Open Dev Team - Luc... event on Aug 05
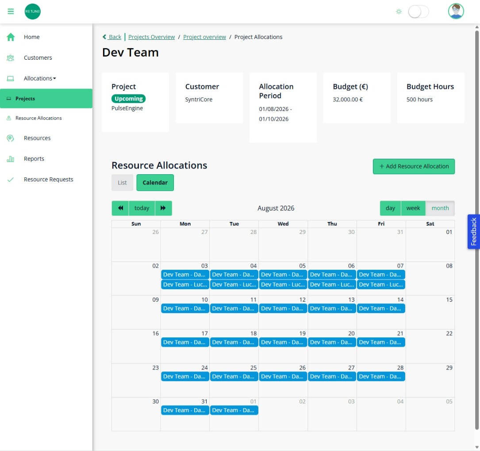Screen dimensions: 480x451 pos(283,285)
